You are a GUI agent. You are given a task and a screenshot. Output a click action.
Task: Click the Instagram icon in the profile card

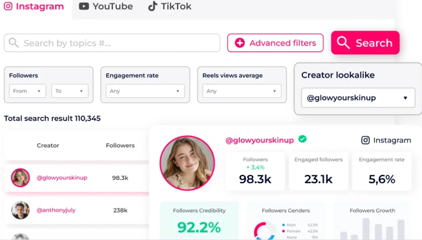pos(365,140)
